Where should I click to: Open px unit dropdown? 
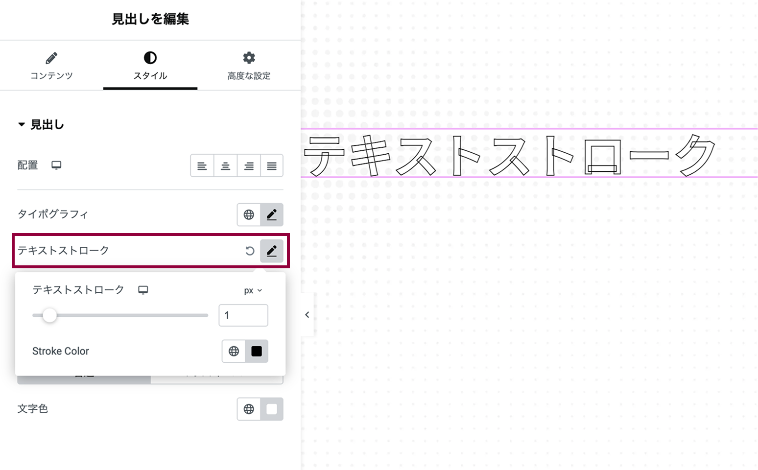[x=253, y=290]
